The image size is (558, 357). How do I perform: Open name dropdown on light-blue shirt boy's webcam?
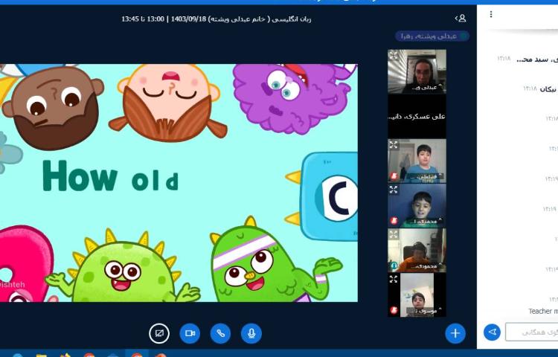tap(424, 176)
